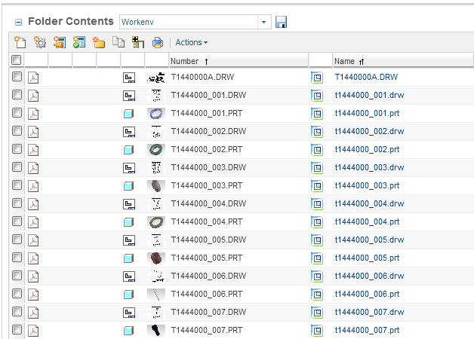474x339 pixels.
Task: Select number text T1444000_004.PRT
Action: click(207, 221)
